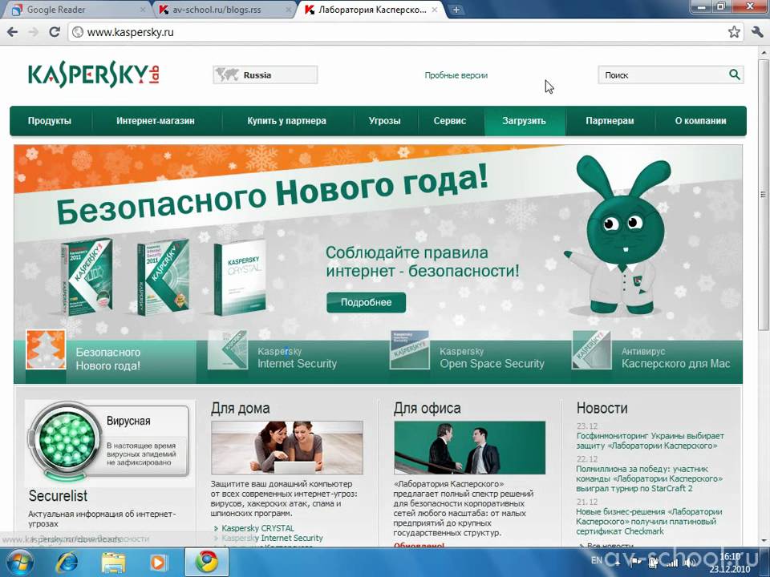Launch Internet Explorer from the taskbar
The height and width of the screenshot is (577, 770).
click(67, 563)
